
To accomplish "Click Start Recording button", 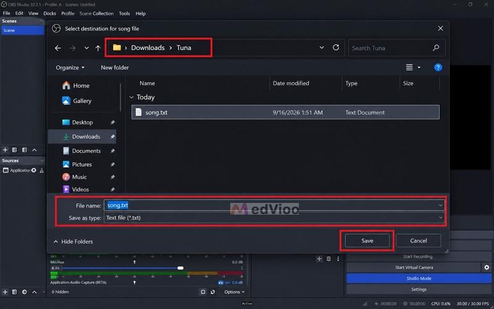I will point(418,257).
